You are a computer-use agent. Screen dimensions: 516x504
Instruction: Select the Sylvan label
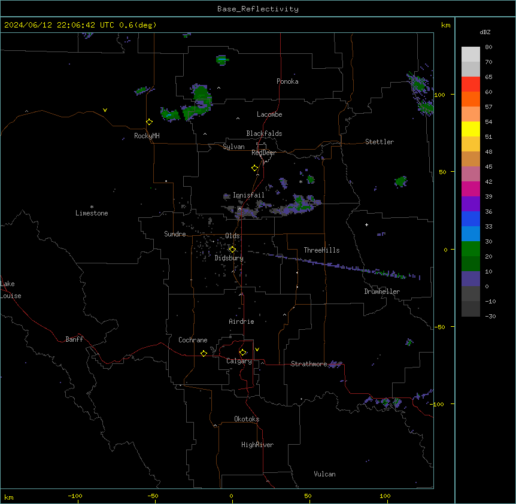point(233,147)
